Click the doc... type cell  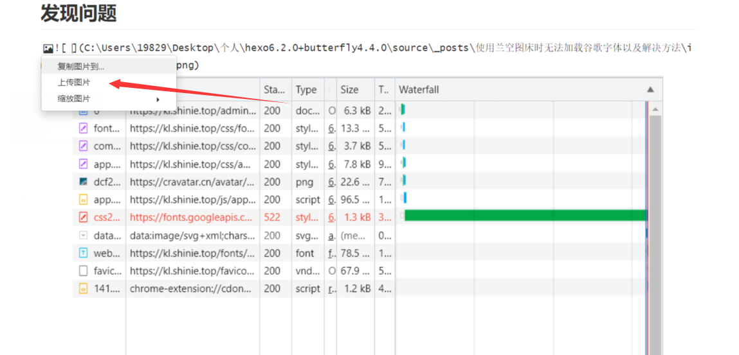308,111
